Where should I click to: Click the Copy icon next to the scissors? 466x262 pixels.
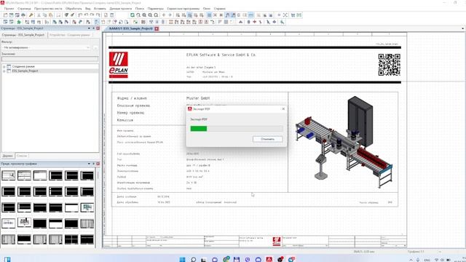coord(45,15)
